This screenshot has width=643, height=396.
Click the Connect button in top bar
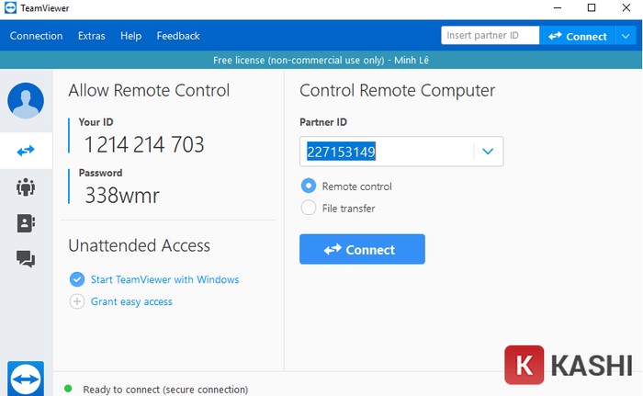pos(577,36)
